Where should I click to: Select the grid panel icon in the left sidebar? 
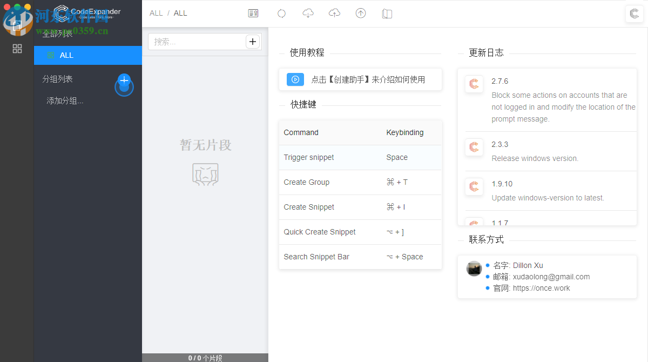(17, 49)
